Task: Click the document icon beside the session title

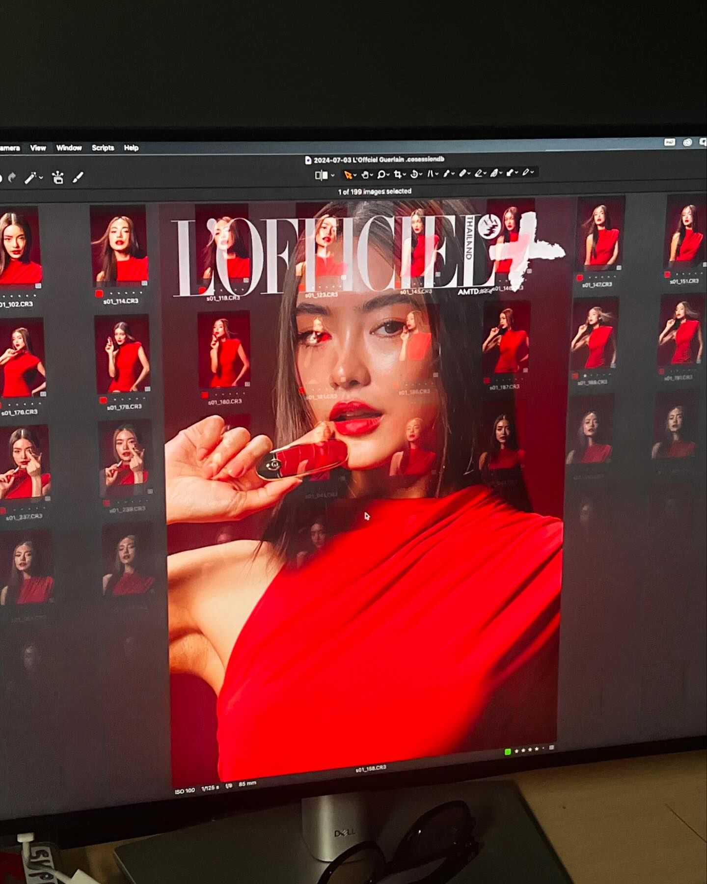Action: (x=308, y=160)
